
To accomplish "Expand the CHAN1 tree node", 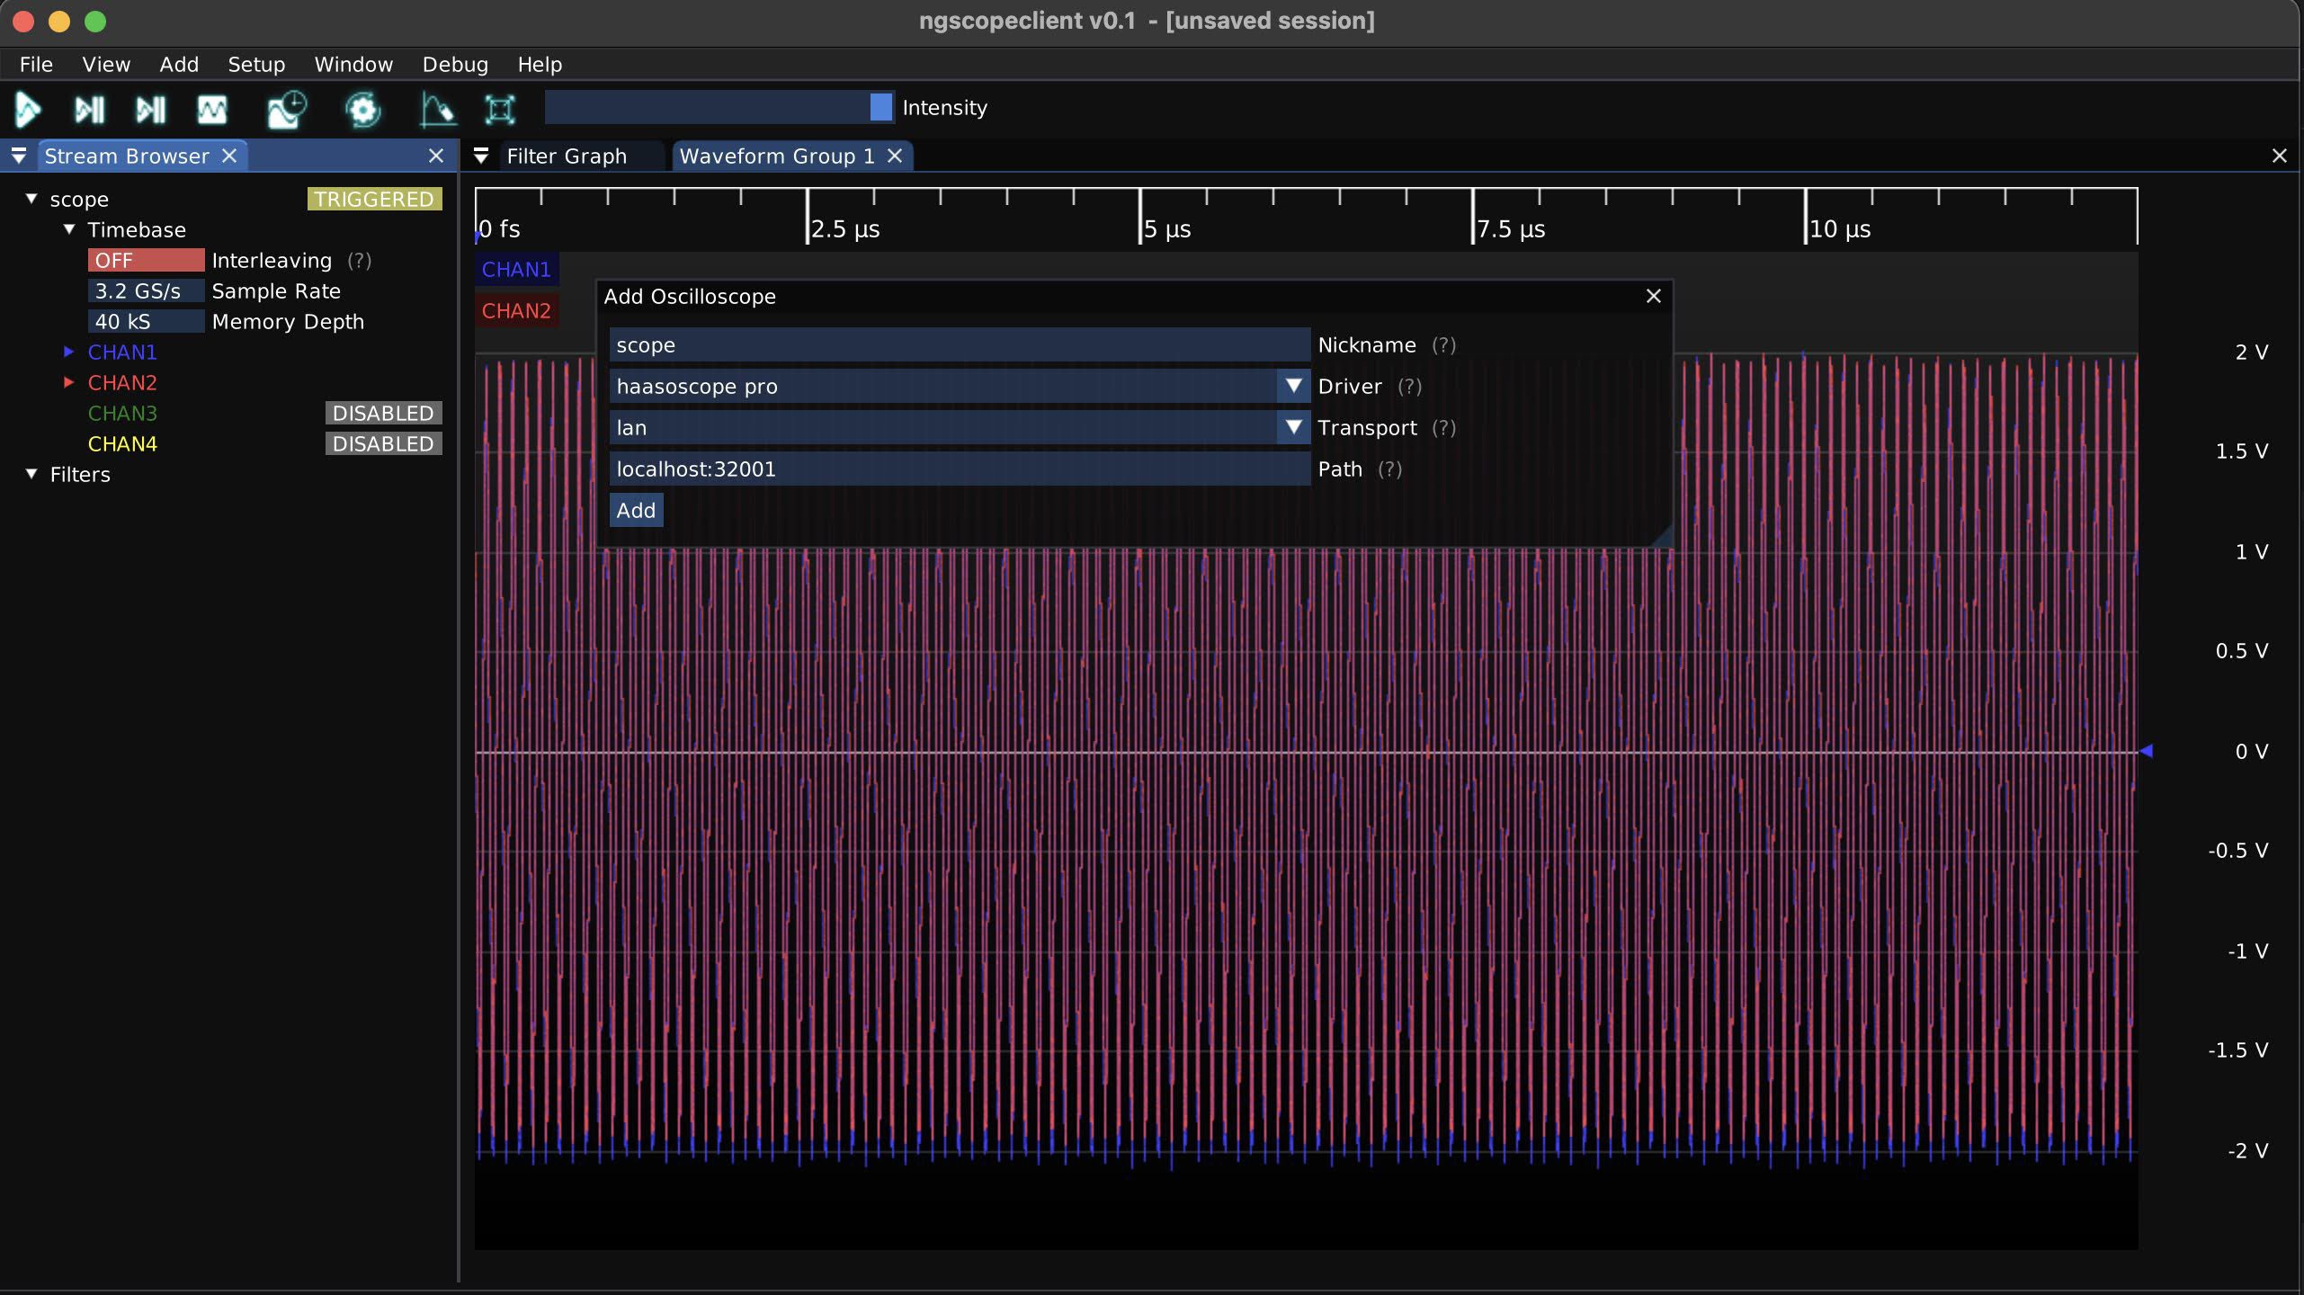I will (x=68, y=353).
